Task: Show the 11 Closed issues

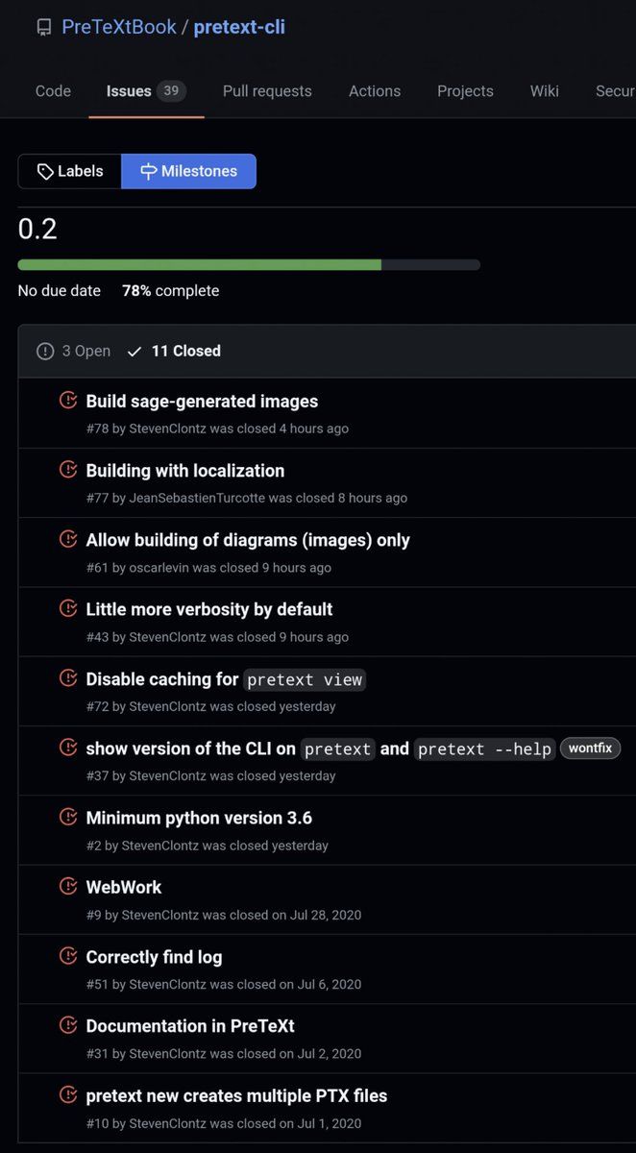Action: pyautogui.click(x=174, y=351)
